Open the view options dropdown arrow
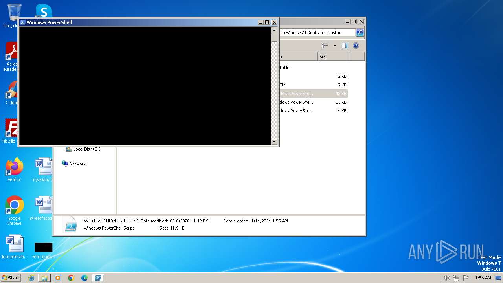This screenshot has height=283, width=503. [x=334, y=46]
